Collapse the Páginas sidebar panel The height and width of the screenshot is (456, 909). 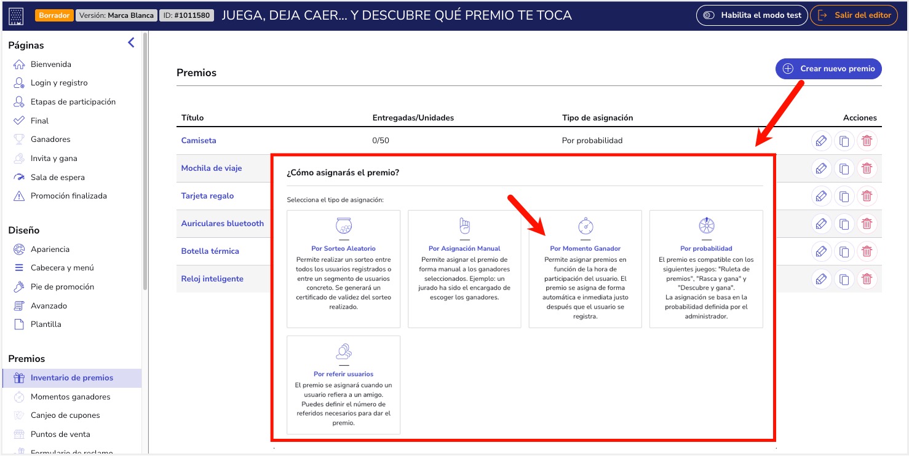tap(130, 42)
